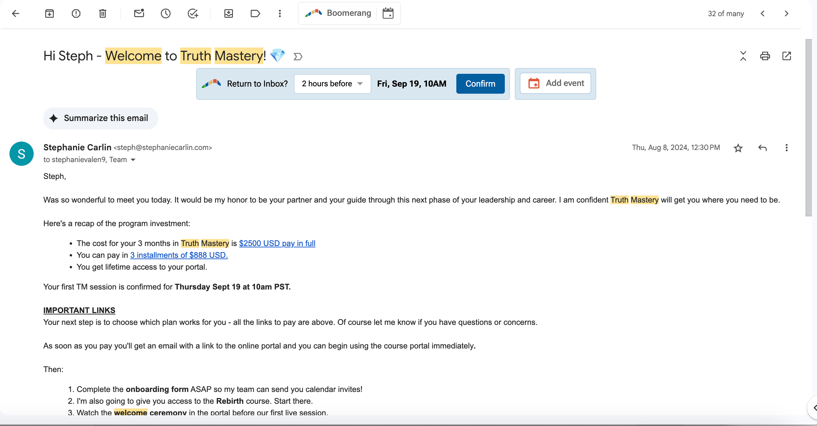This screenshot has height=426, width=817.
Task: Add this email to Tasks
Action: click(193, 13)
